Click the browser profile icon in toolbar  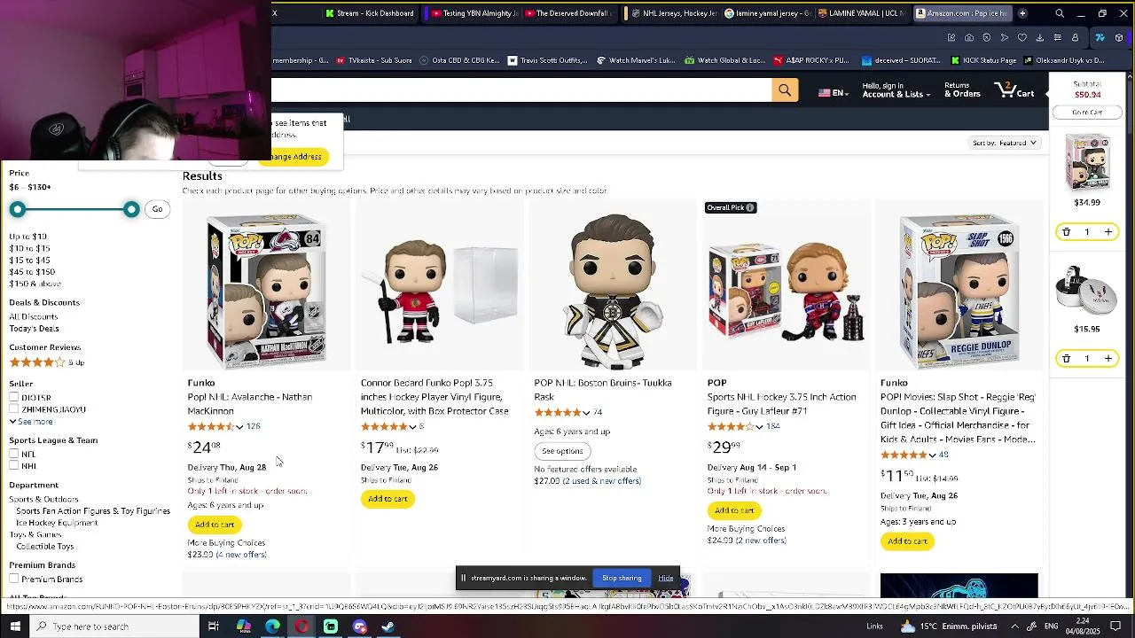pyautogui.click(x=1075, y=37)
